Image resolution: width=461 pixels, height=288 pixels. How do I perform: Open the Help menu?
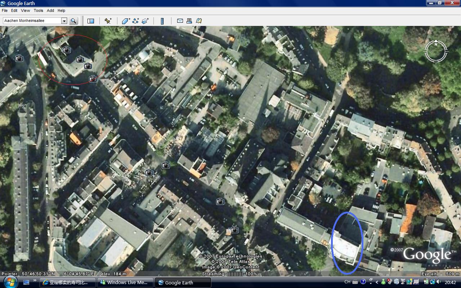tap(62, 11)
